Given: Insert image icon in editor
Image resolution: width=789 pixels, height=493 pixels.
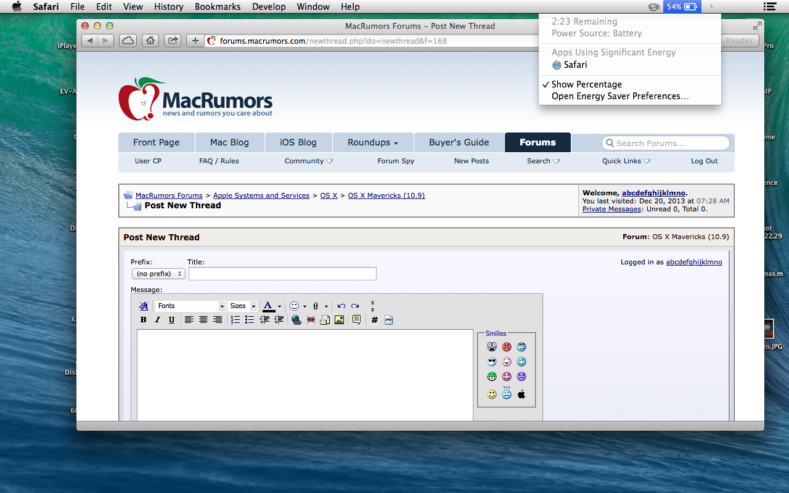Looking at the screenshot, I should pyautogui.click(x=339, y=320).
